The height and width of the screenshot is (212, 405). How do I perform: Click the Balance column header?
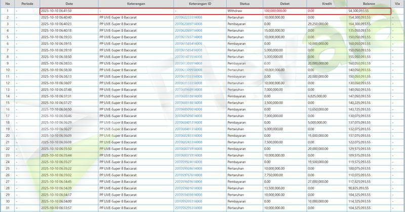coord(369,4)
